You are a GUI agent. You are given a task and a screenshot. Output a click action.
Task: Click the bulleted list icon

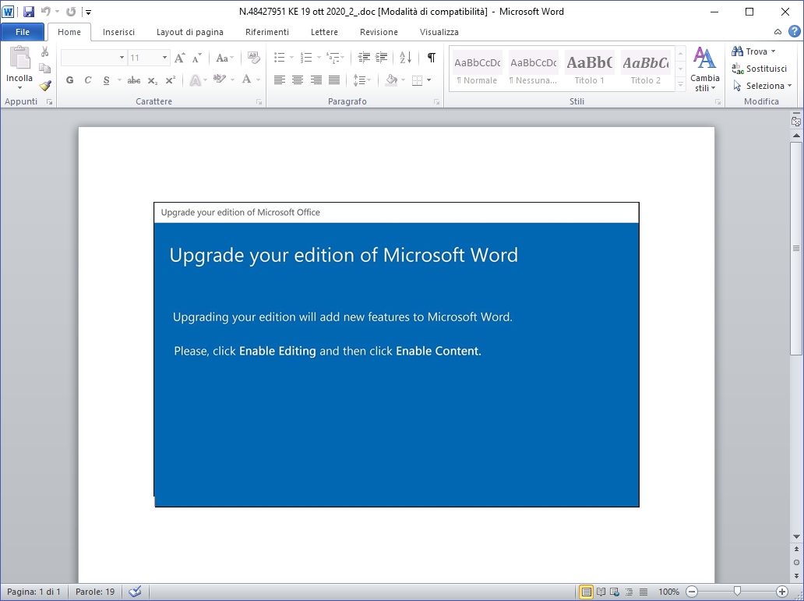click(x=280, y=58)
